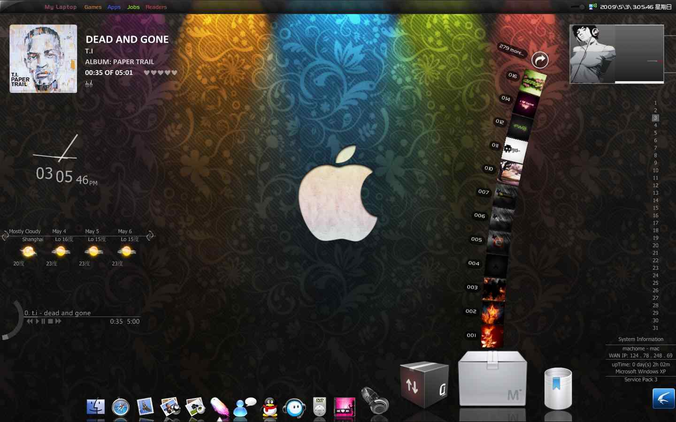
Task: Select day 15 in the calendar list
Action: point(655,208)
